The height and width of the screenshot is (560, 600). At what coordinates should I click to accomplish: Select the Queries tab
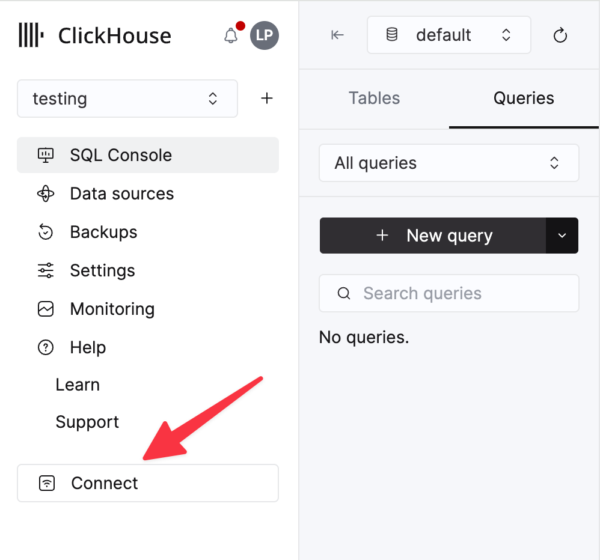tap(524, 98)
